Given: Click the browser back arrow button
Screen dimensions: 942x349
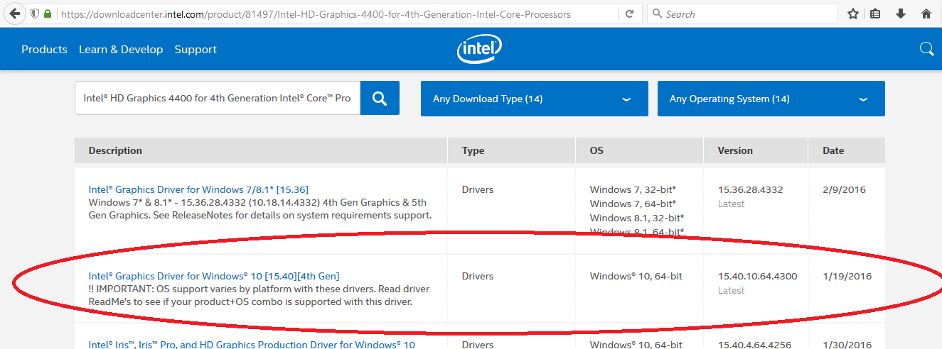Looking at the screenshot, I should pos(14,13).
